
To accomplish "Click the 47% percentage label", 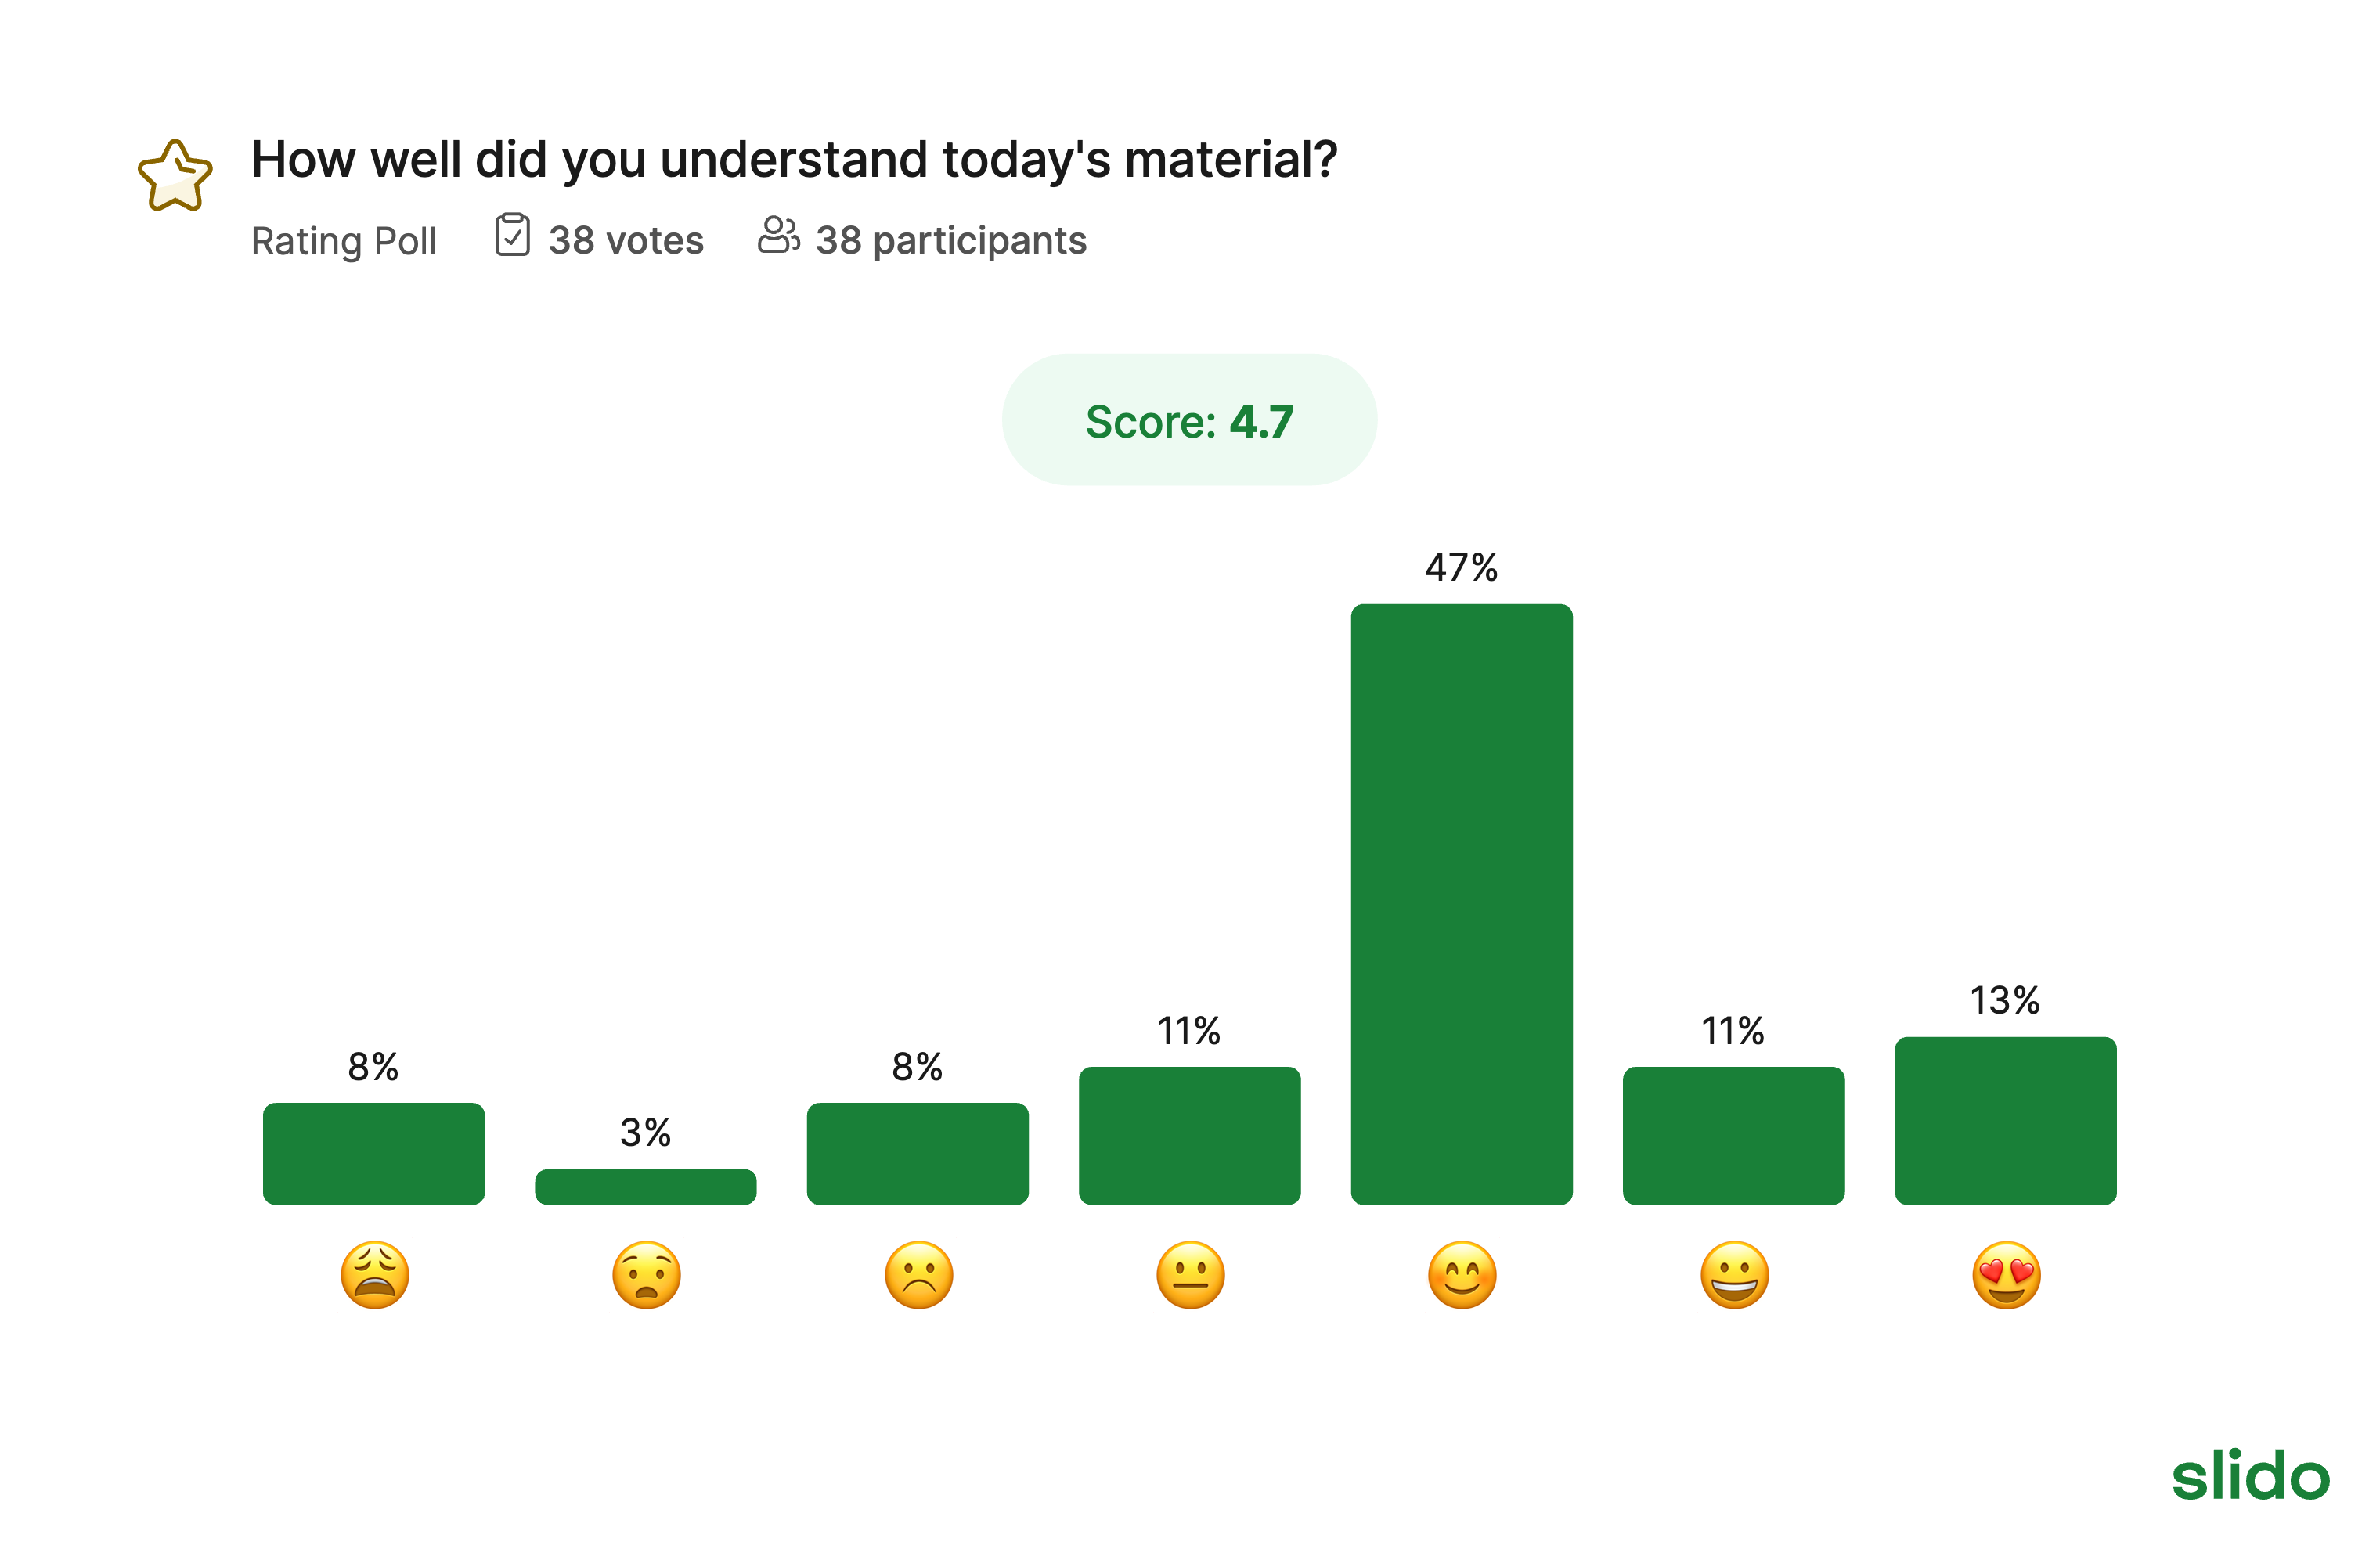I will pyautogui.click(x=1461, y=568).
